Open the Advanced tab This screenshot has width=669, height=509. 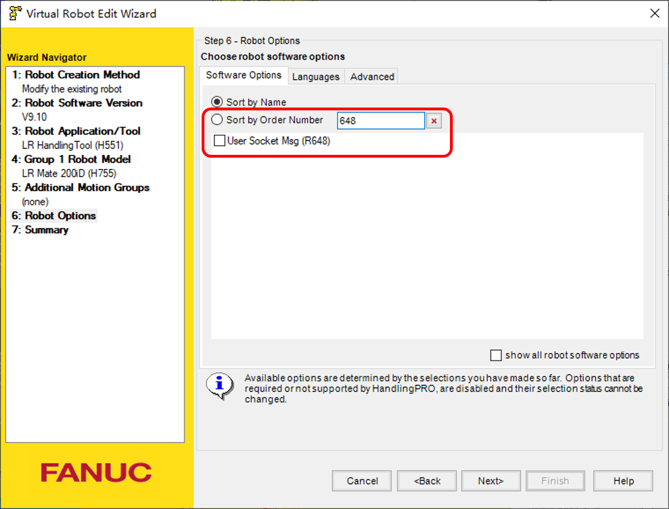coord(372,77)
